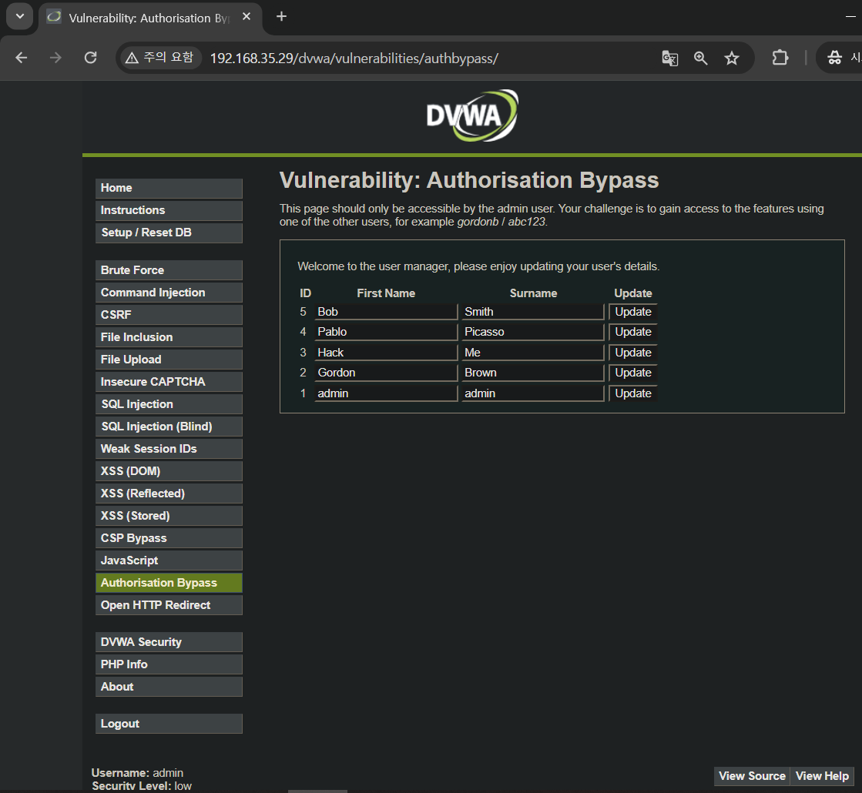Click the admin first name field
The image size is (862, 793).
(x=386, y=393)
